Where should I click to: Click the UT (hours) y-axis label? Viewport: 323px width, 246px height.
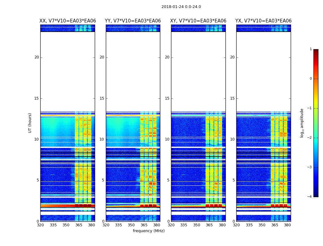[30, 123]
